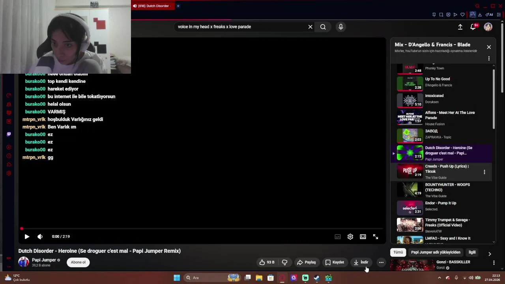Open the Twitch panel in the browser sidebar
The image size is (505, 284).
(9, 134)
